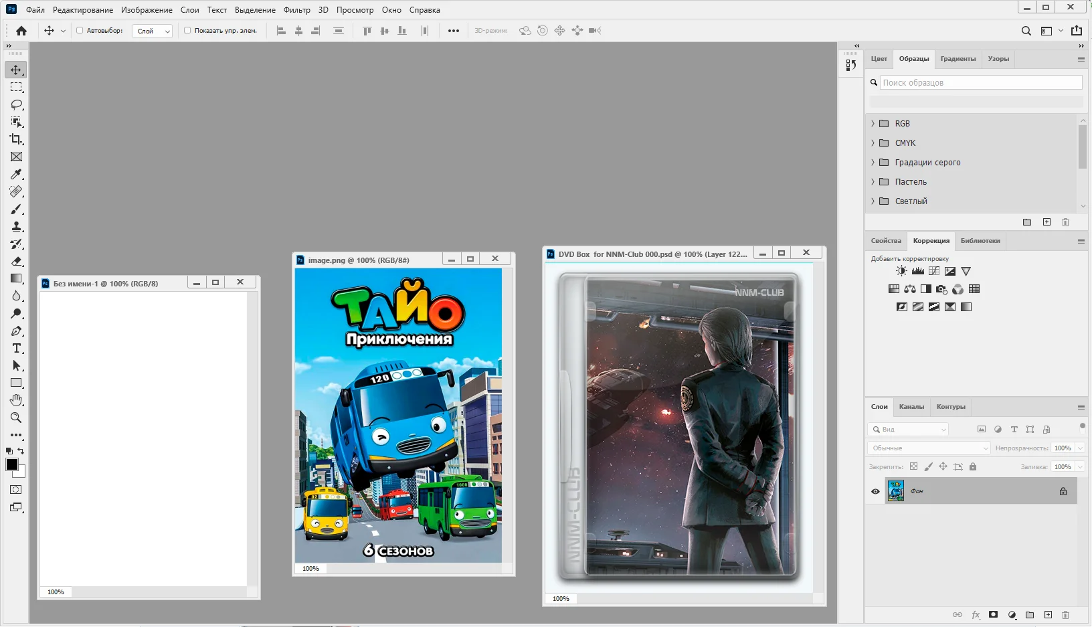The image size is (1092, 627).
Task: Click more options ellipsis in options bar
Action: [x=454, y=31]
